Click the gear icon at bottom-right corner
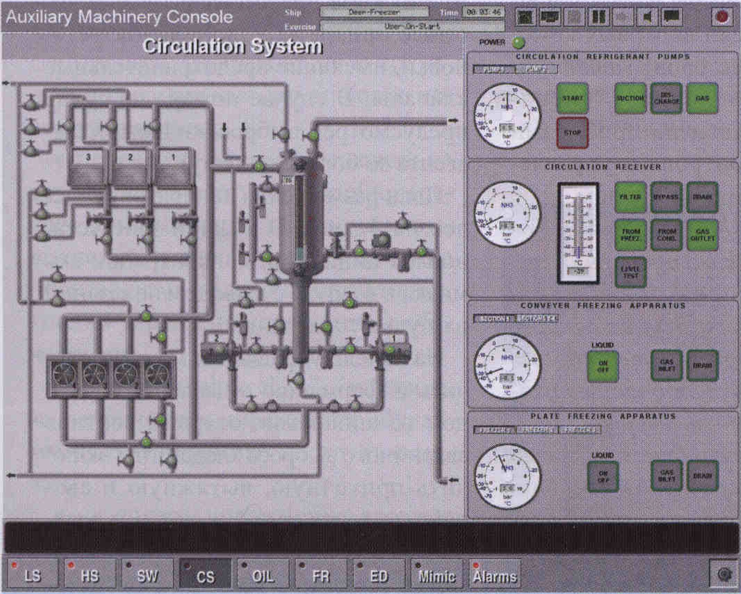Image resolution: width=741 pixels, height=594 pixels. point(724,574)
